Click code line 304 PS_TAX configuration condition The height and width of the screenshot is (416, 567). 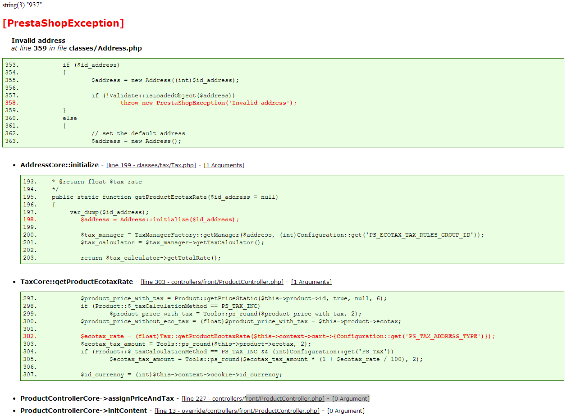pyautogui.click(x=238, y=352)
